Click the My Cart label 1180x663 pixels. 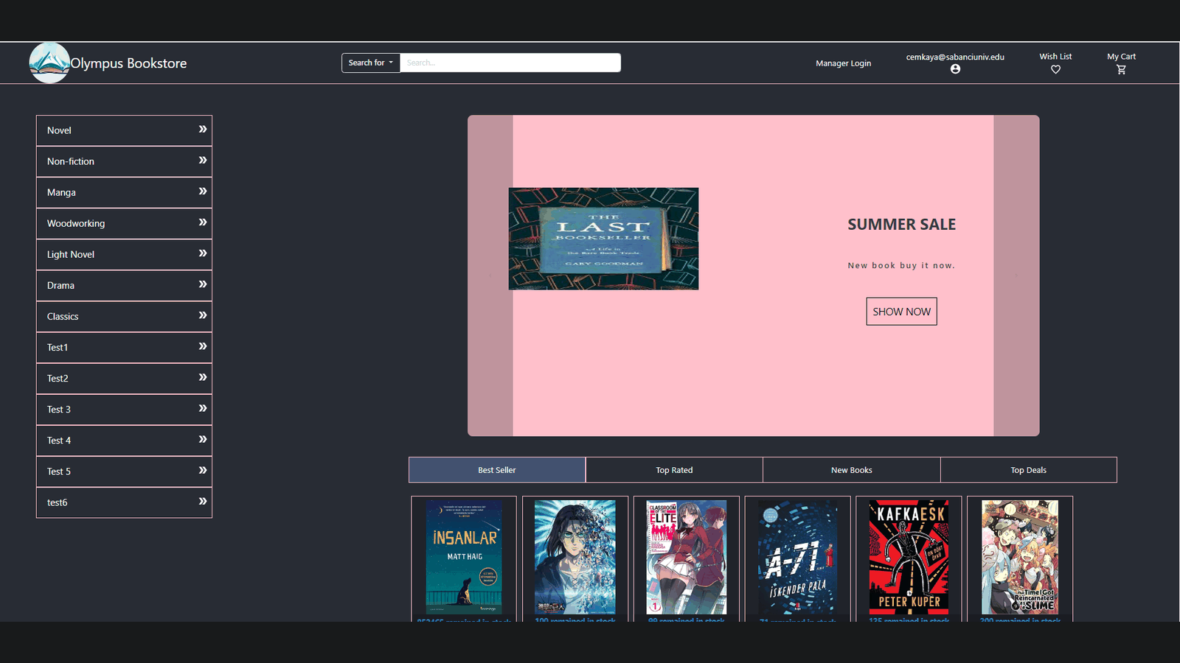pos(1121,56)
